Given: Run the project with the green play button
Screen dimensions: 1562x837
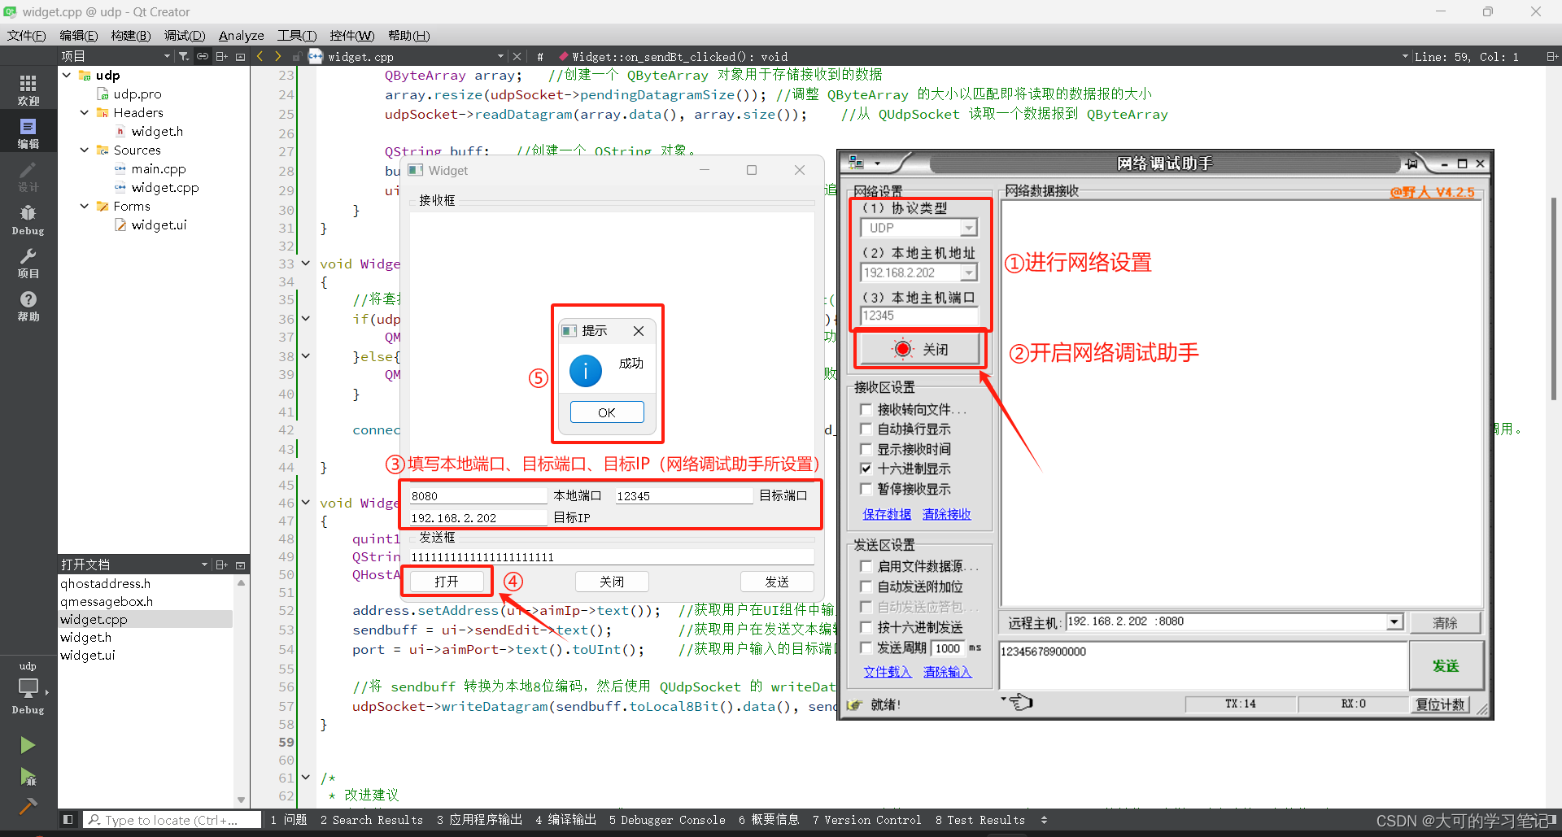Looking at the screenshot, I should [x=28, y=745].
